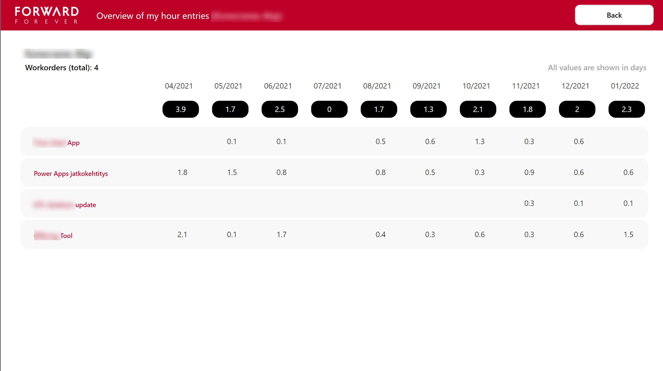663x371 pixels.
Task: Open the workorder ending in Tool
Action: tap(54, 236)
